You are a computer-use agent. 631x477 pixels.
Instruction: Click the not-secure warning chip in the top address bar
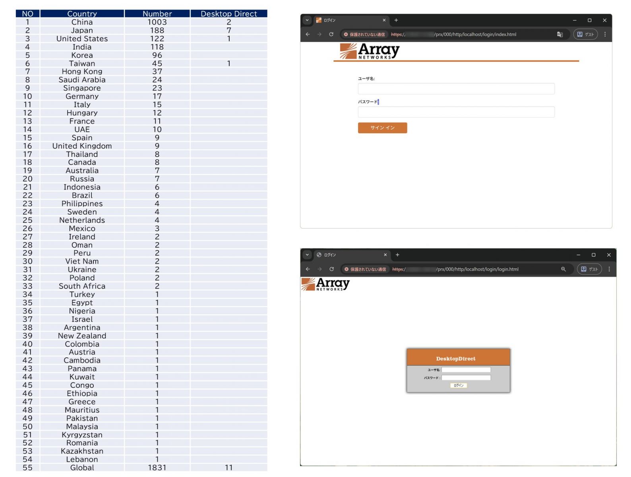[364, 35]
